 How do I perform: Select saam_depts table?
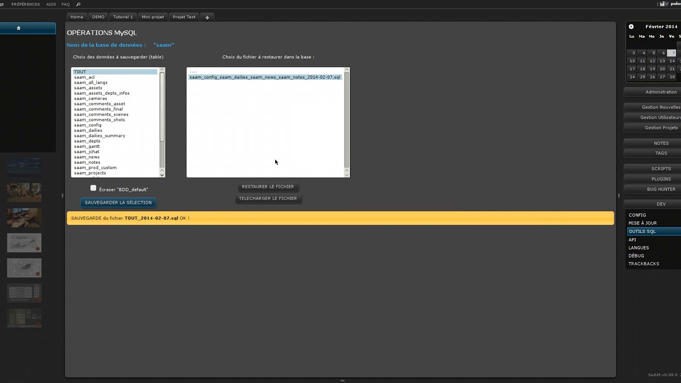[115, 141]
